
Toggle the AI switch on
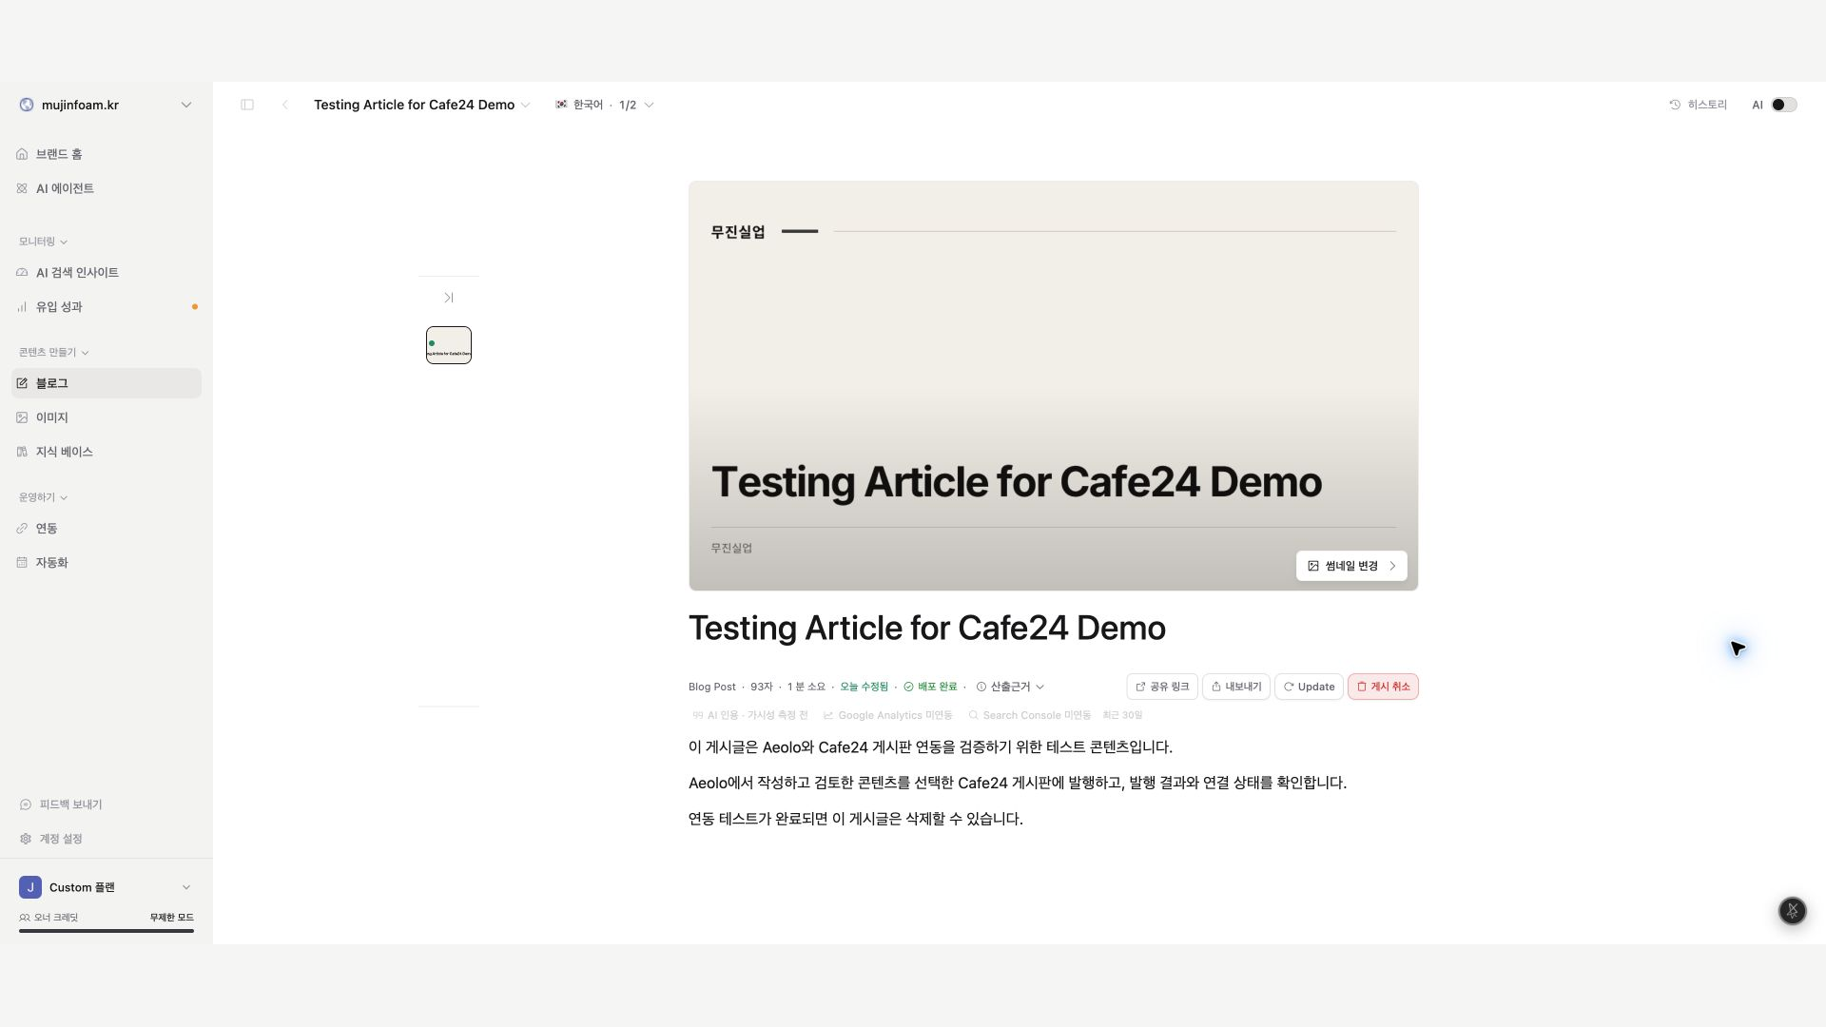[1784, 105]
